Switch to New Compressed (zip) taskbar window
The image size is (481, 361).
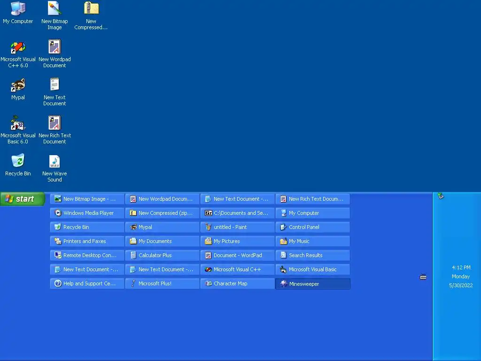coord(163,213)
